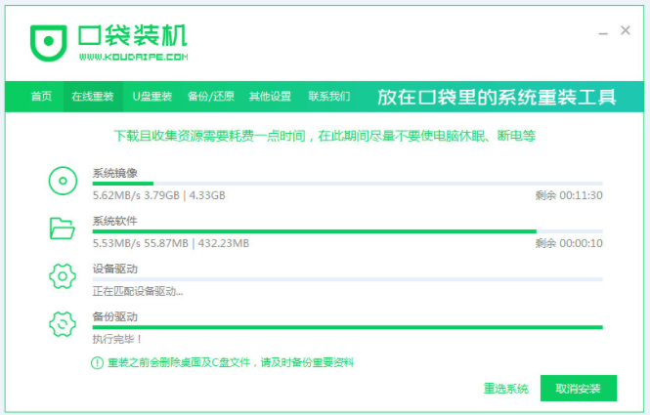
Task: Open the U盘重装 tab
Action: (152, 97)
